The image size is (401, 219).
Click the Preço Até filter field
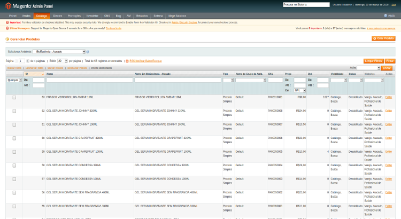(300, 85)
